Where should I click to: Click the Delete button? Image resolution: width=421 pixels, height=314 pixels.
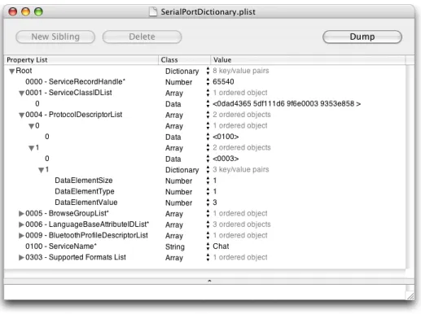[x=142, y=37]
